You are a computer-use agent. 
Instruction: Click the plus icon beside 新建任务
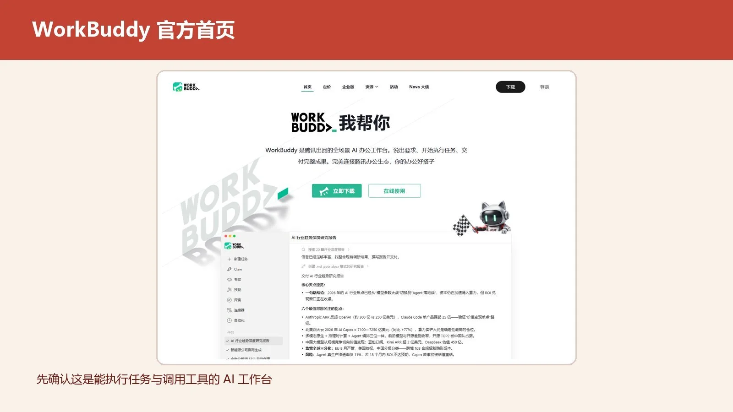tap(229, 259)
